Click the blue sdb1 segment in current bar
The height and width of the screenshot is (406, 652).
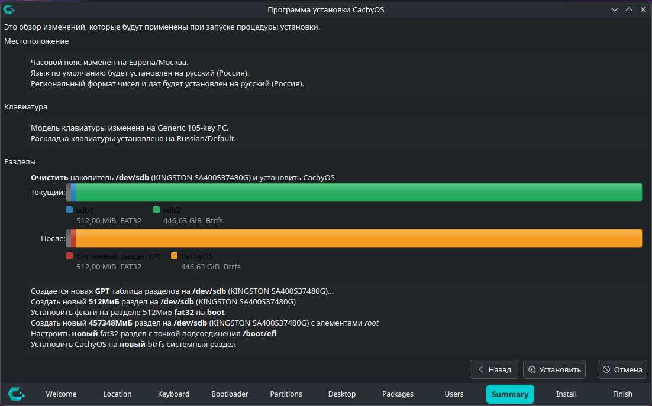(x=73, y=192)
